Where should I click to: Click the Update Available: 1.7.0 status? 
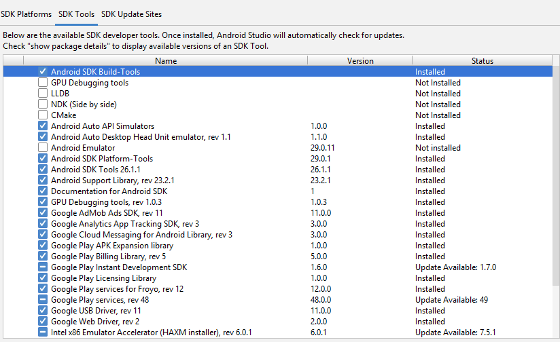click(456, 267)
